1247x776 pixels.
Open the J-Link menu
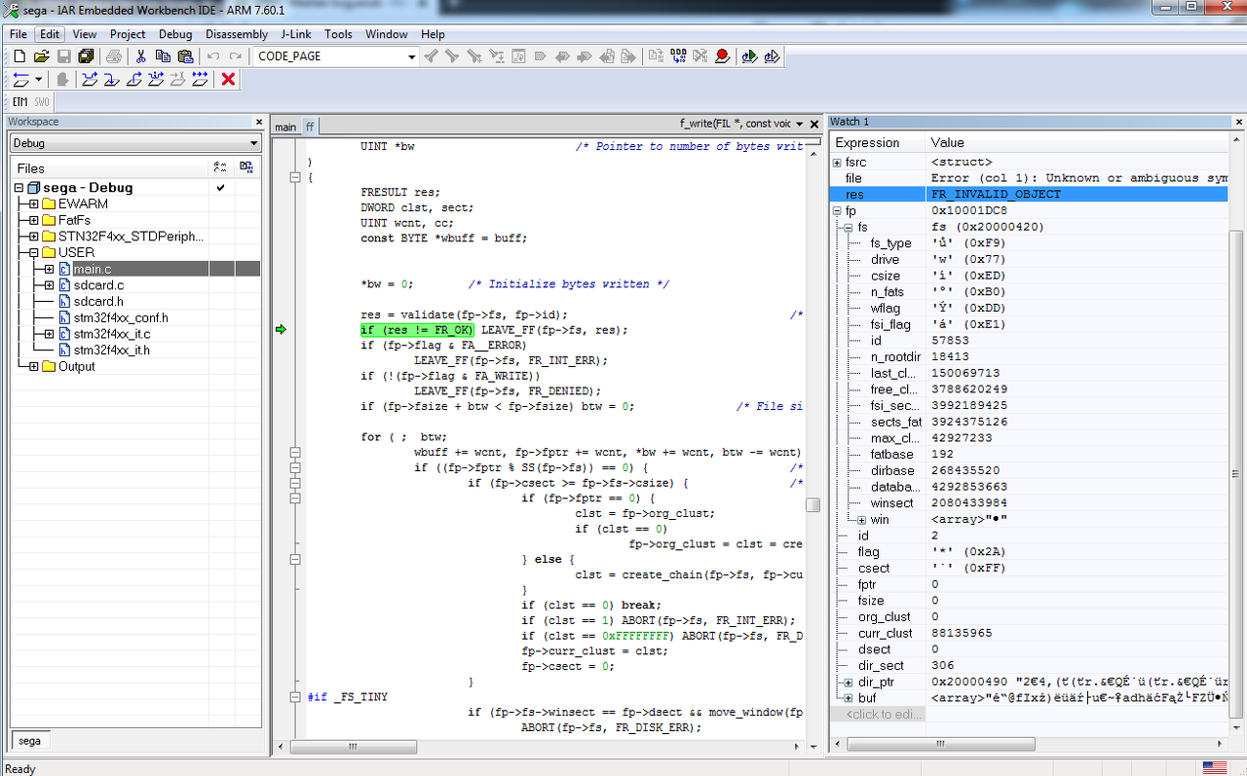(x=296, y=34)
